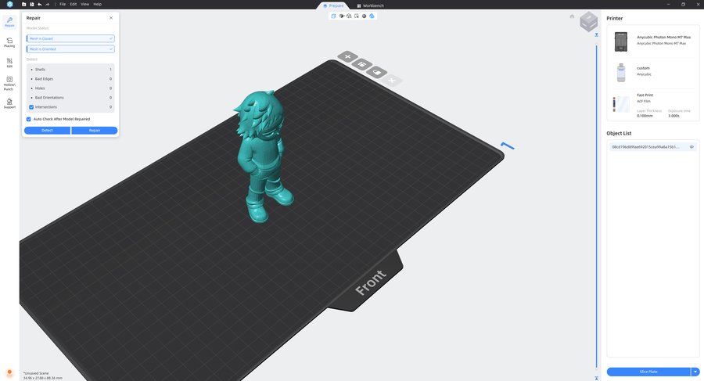Image resolution: width=704 pixels, height=381 pixels.
Task: Click the 0.100mm layer thickness value
Action: [645, 116]
